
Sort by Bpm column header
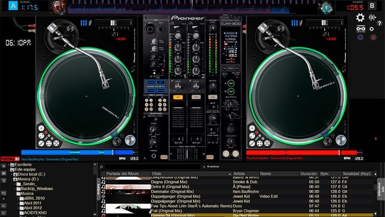pos(330,174)
